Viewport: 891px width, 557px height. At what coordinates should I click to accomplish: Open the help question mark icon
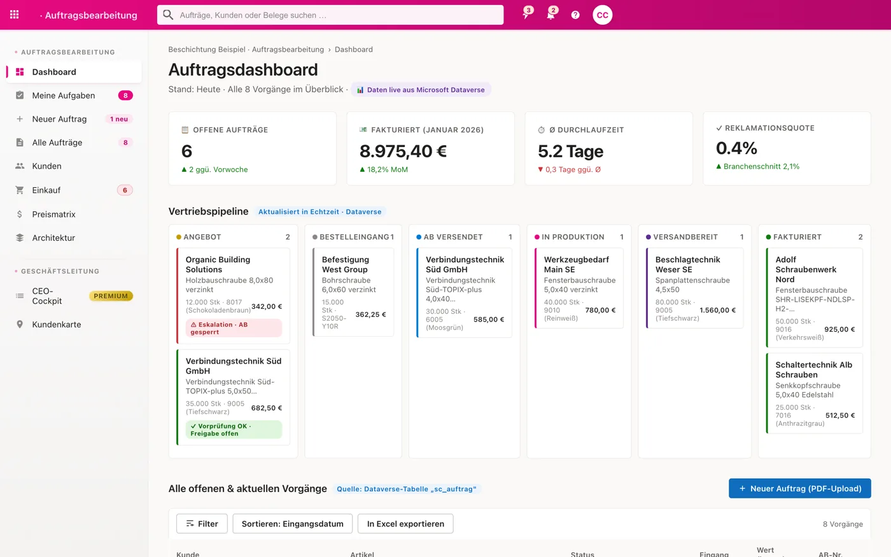[x=575, y=15]
